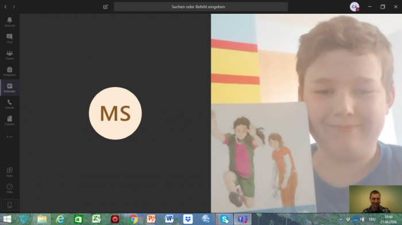This screenshot has width=402, height=225.
Task: Open Google Chrome from the taskbar
Action: (133, 219)
